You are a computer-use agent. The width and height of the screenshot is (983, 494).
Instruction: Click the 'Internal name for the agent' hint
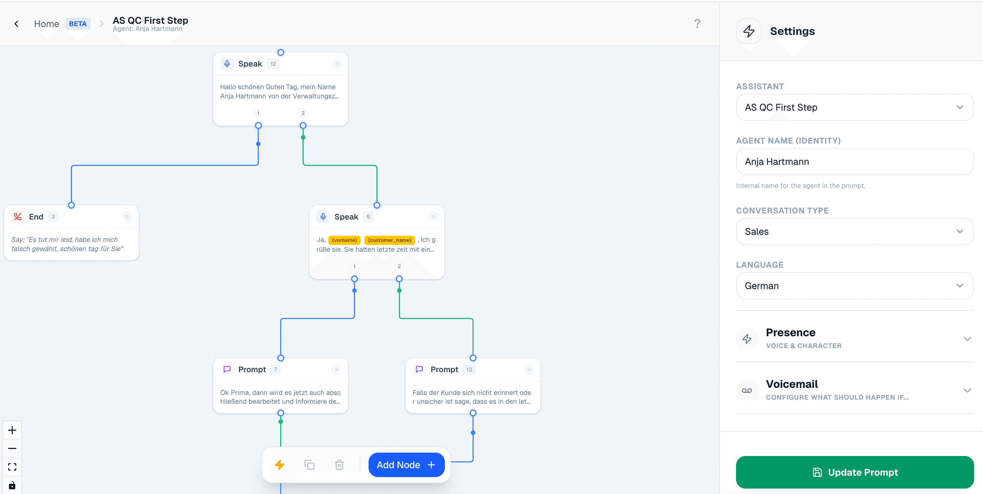pyautogui.click(x=801, y=186)
